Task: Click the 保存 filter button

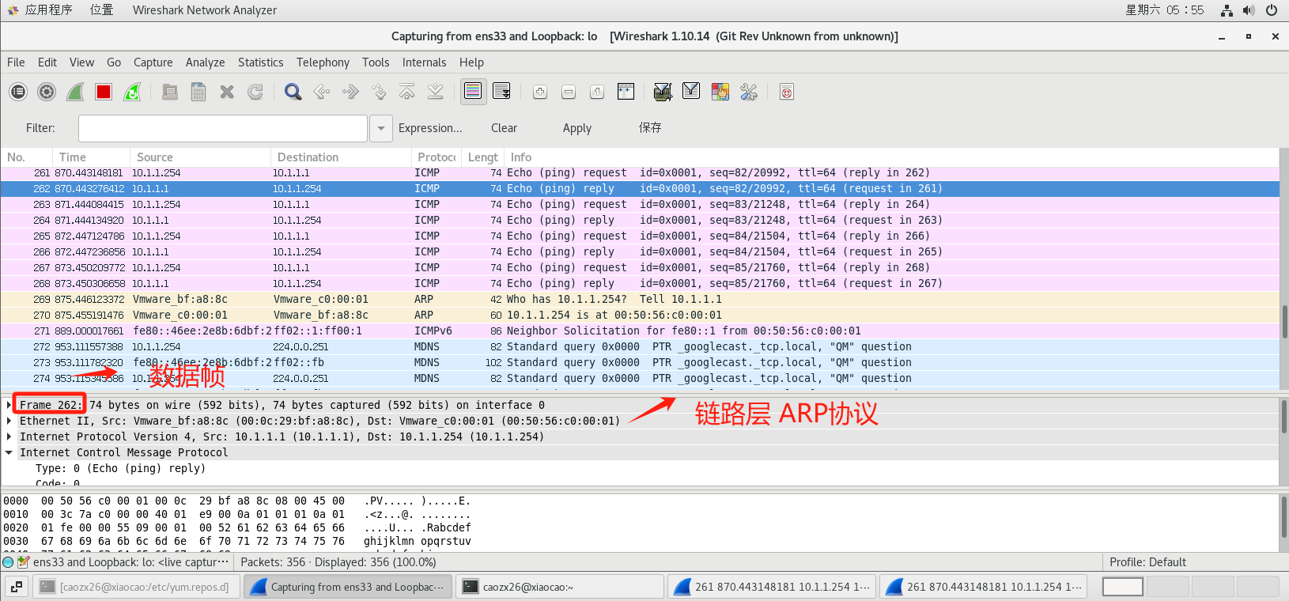Action: 650,128
